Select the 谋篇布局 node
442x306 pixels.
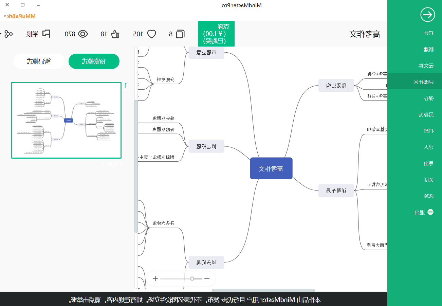coord(336,191)
